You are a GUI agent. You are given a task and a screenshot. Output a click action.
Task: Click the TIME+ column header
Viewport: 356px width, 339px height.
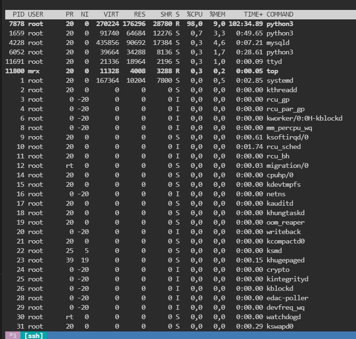pyautogui.click(x=253, y=14)
